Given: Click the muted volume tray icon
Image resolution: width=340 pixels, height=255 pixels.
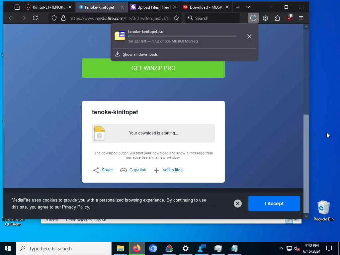Looking at the screenshot, I should [x=297, y=248].
